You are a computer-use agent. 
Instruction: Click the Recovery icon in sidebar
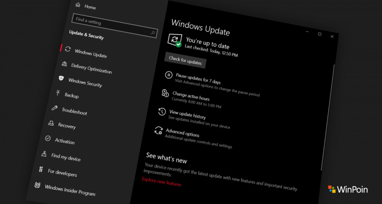pos(51,123)
